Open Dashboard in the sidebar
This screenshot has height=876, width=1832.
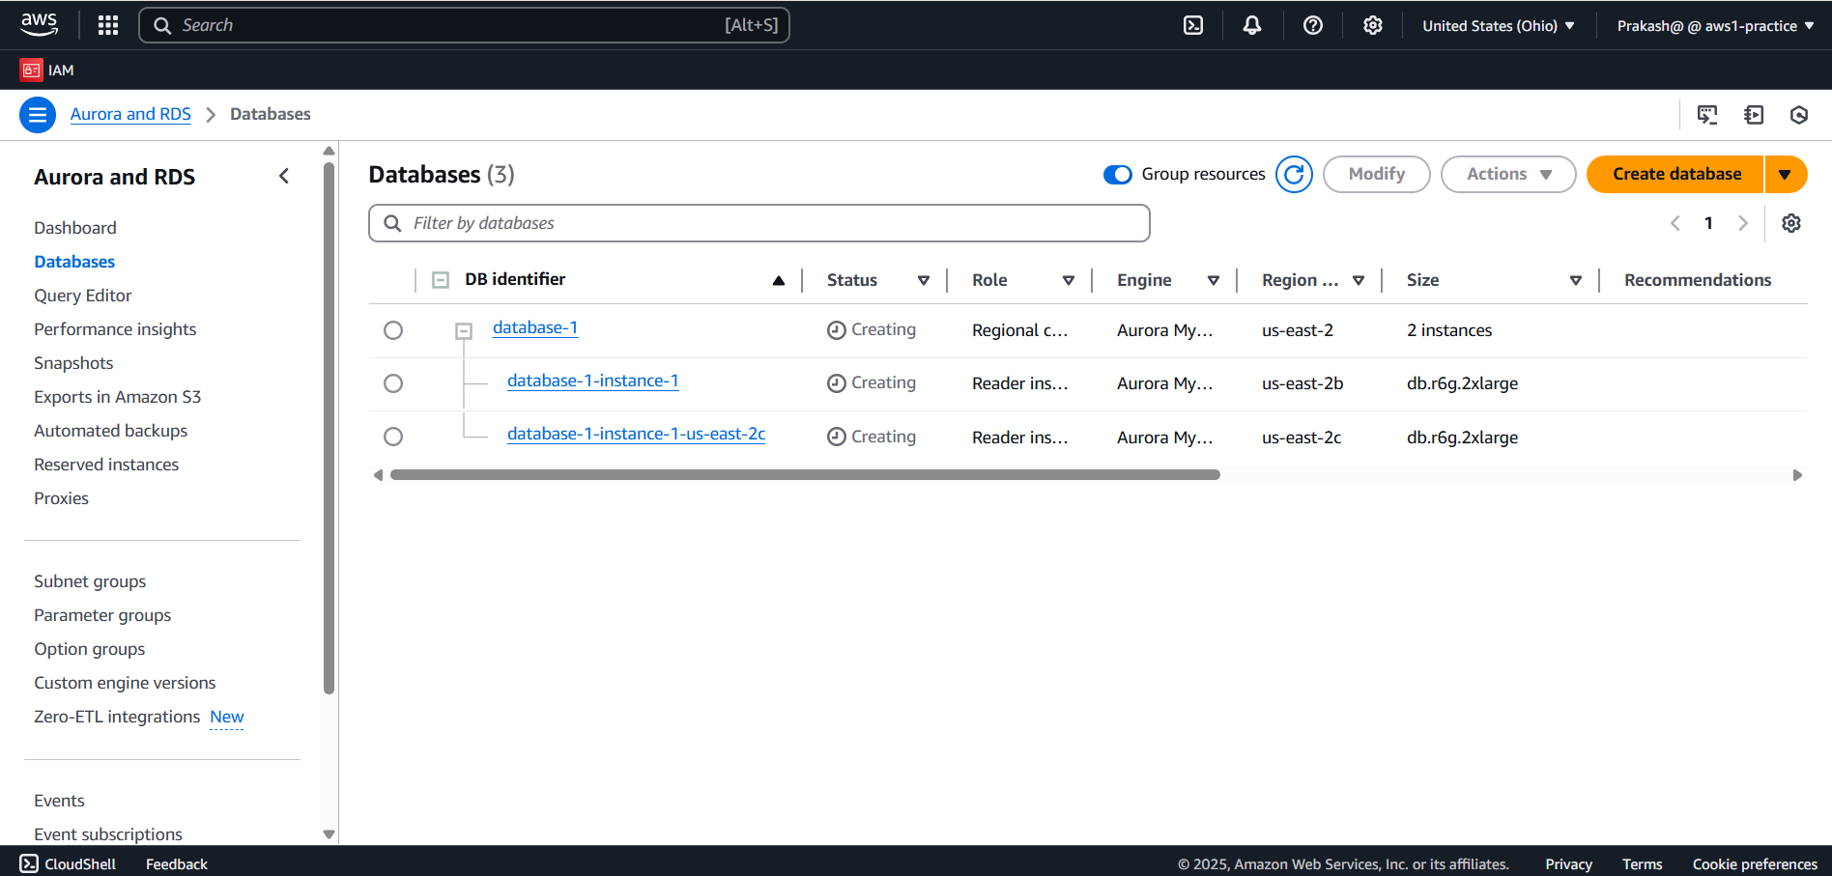tap(75, 228)
